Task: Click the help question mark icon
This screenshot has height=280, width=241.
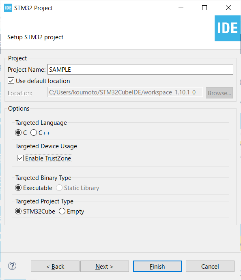Action: point(12,266)
